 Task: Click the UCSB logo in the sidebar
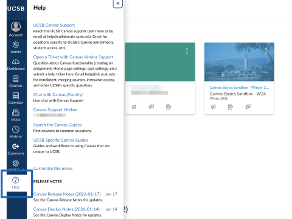tap(16, 9)
